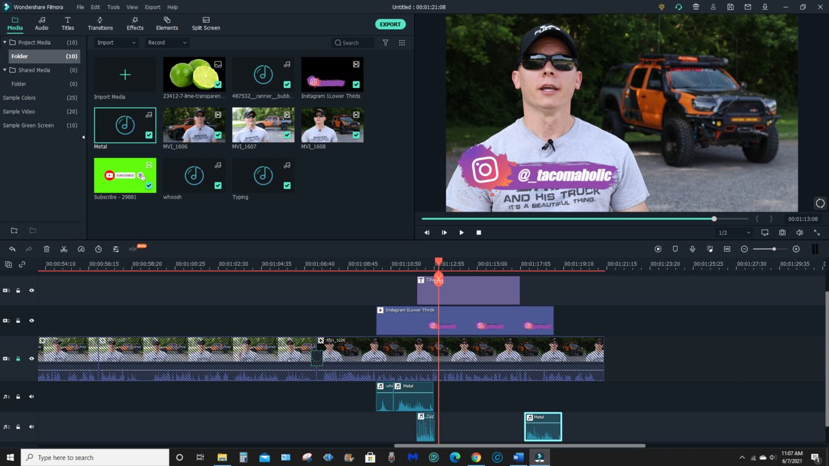The image size is (829, 466).
Task: Switch the media grid view icon
Action: click(x=402, y=43)
